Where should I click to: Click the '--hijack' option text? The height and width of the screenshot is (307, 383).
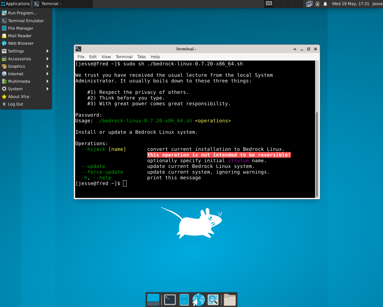(93, 149)
